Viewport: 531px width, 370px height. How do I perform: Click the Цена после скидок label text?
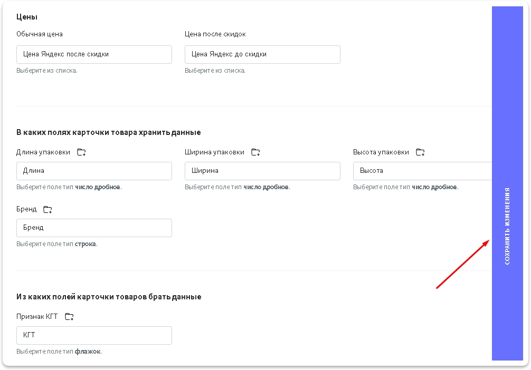coord(215,34)
